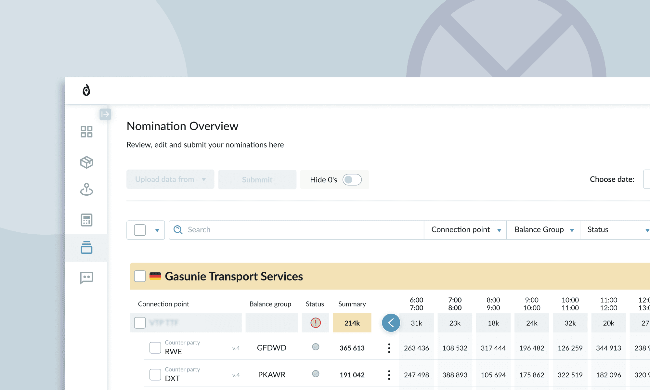Click the PKAWR balance group cell
Image resolution: width=650 pixels, height=390 pixels.
coord(272,375)
